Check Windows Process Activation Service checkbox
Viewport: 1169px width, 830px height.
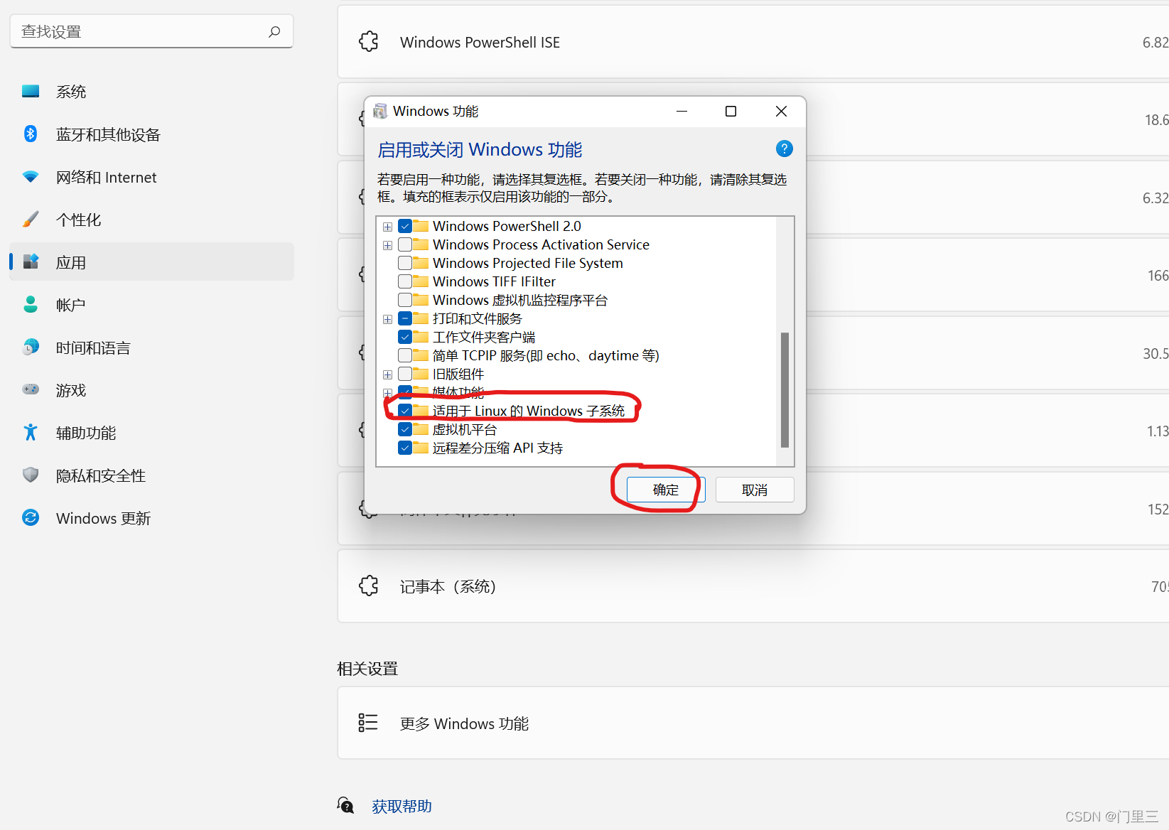tap(405, 244)
